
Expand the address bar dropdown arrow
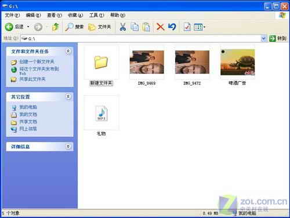pyautogui.click(x=263, y=39)
